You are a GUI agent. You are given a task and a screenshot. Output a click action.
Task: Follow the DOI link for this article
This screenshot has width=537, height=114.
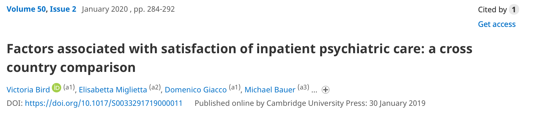(x=104, y=103)
